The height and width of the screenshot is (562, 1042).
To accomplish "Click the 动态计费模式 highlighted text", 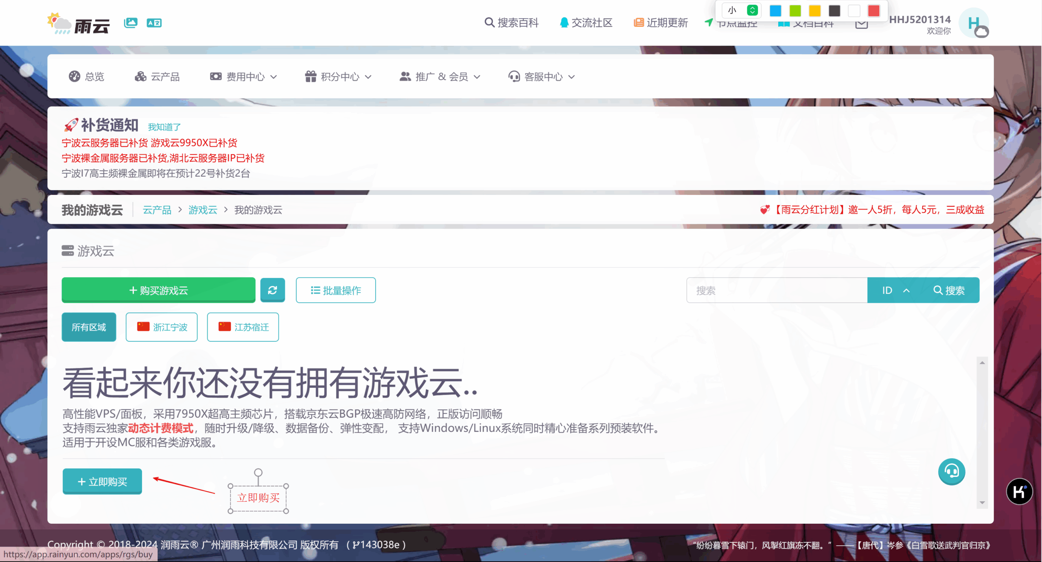I will [160, 428].
